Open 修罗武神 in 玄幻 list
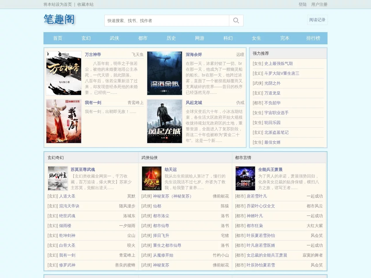Viewport: 371px width, 278px height. click(x=67, y=265)
